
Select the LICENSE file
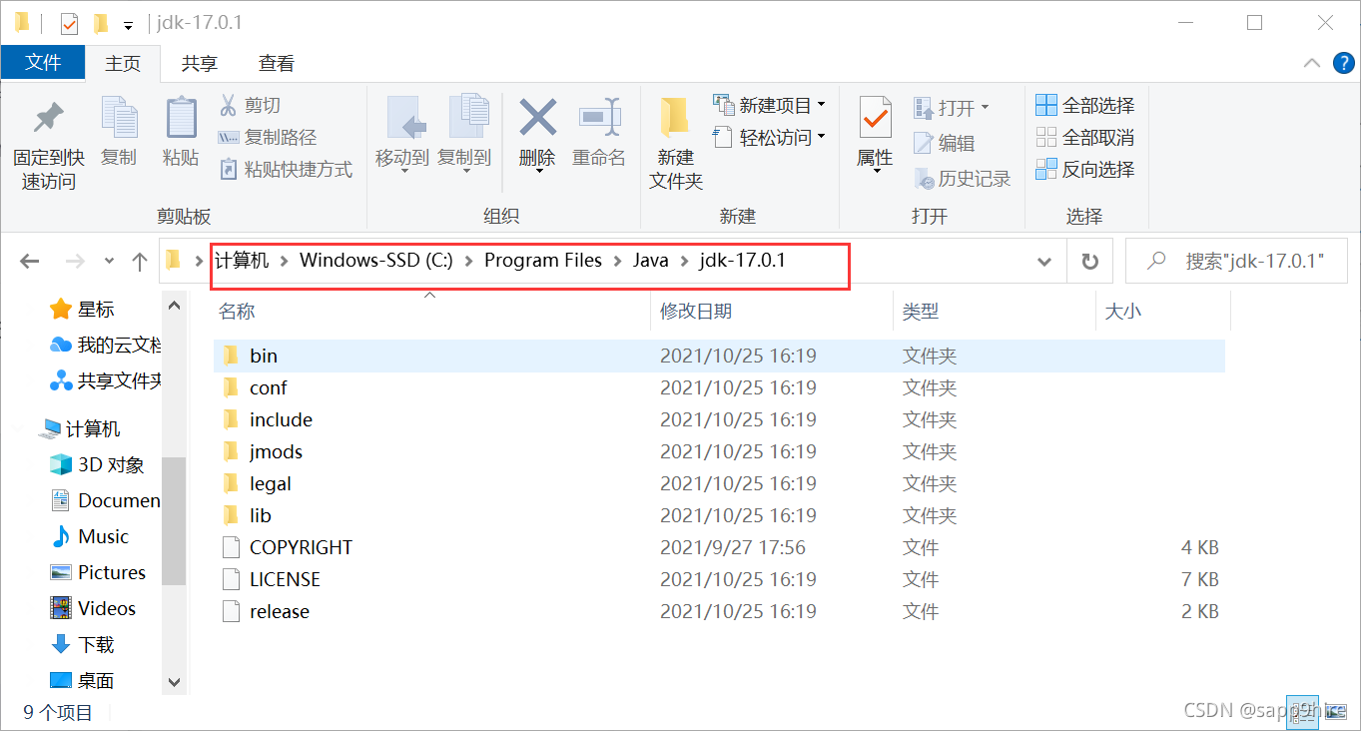(x=719, y=579)
